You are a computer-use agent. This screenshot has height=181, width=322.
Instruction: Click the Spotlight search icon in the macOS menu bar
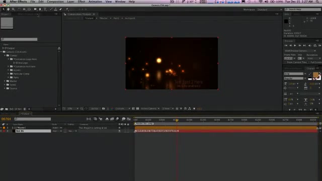click(x=317, y=2)
